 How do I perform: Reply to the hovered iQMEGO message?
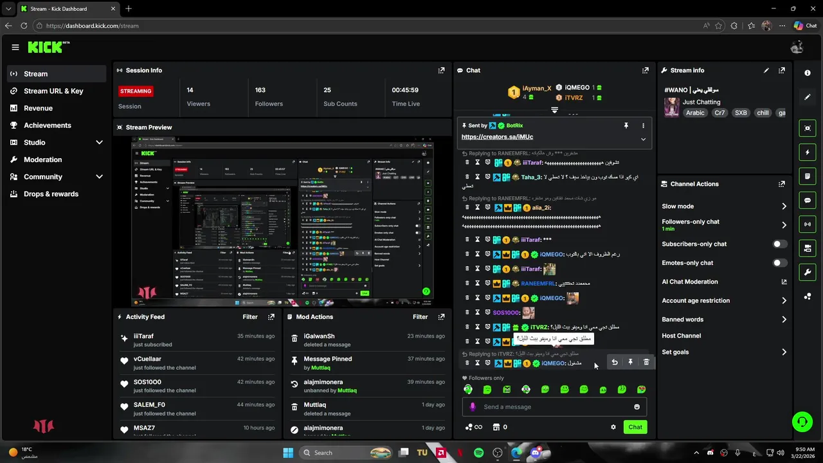615,362
